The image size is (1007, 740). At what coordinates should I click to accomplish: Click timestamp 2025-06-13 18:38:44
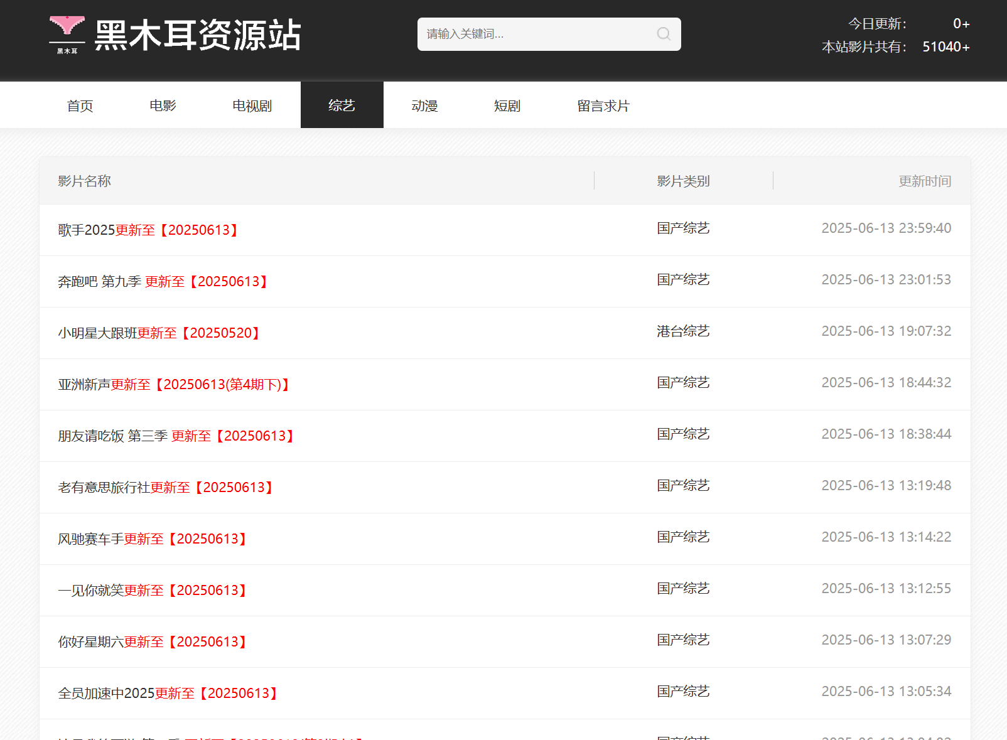point(886,434)
